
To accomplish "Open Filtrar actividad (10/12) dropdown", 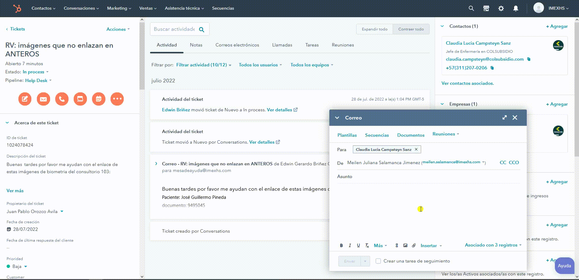I will (203, 65).
